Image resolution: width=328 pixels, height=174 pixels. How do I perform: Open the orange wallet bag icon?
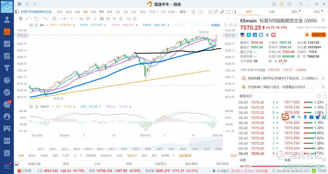282,4
